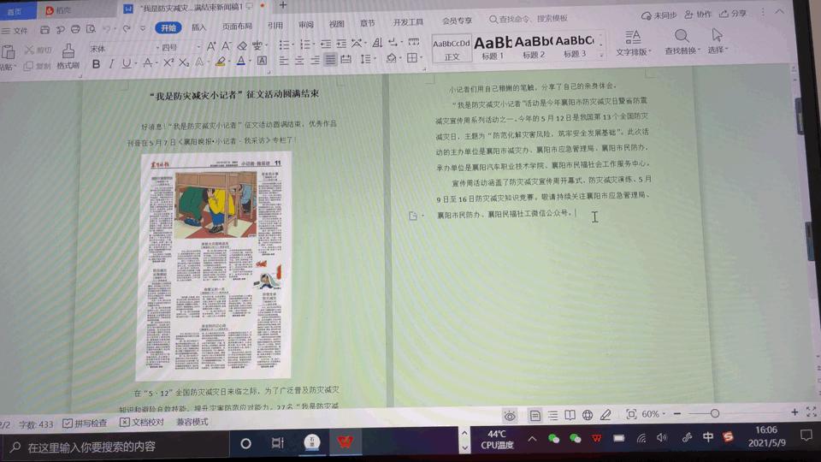Image resolution: width=821 pixels, height=462 pixels.
Task: Click the Fit Page zoom icon
Action: (x=631, y=415)
